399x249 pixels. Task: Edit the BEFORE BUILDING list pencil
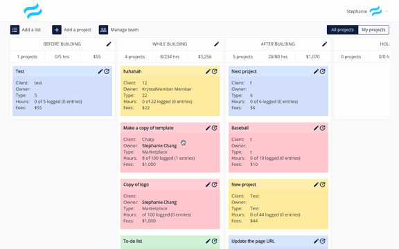click(109, 44)
